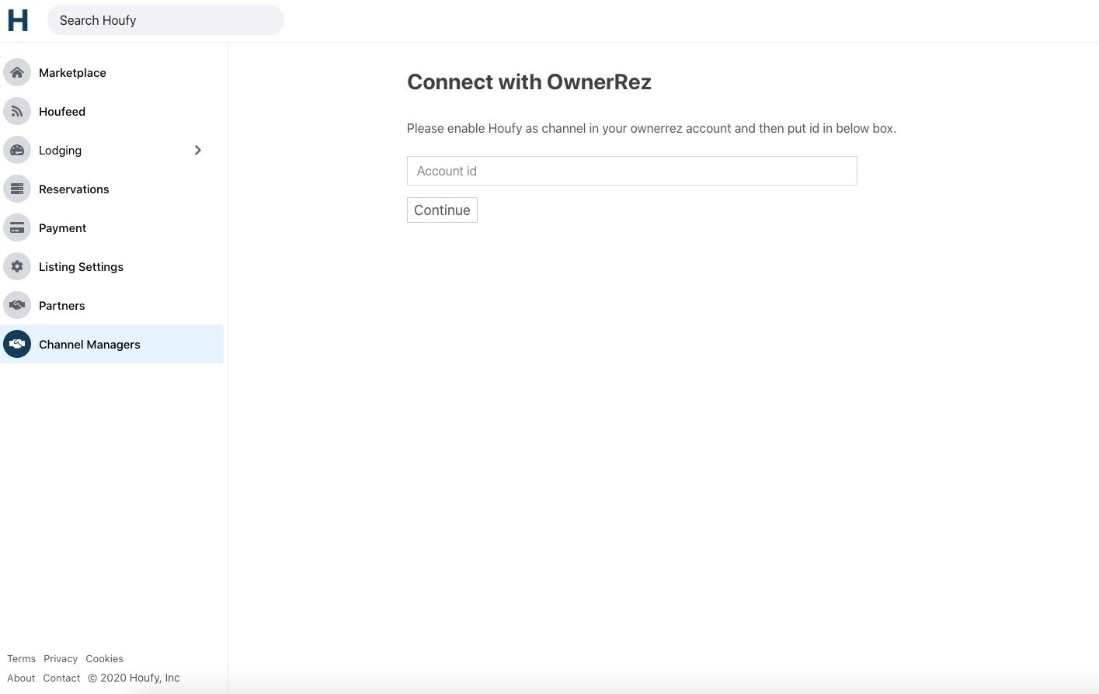Screen dimensions: 1099x694
Task: Click the Partners handshake icon
Action: coord(17,305)
